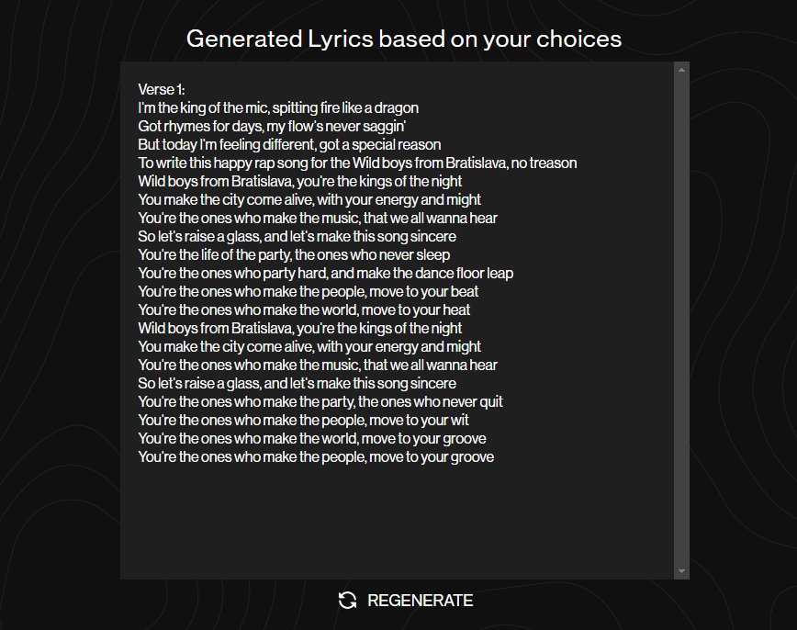Click the line ending "move to your heat"
The width and height of the screenshot is (797, 630).
tap(304, 309)
